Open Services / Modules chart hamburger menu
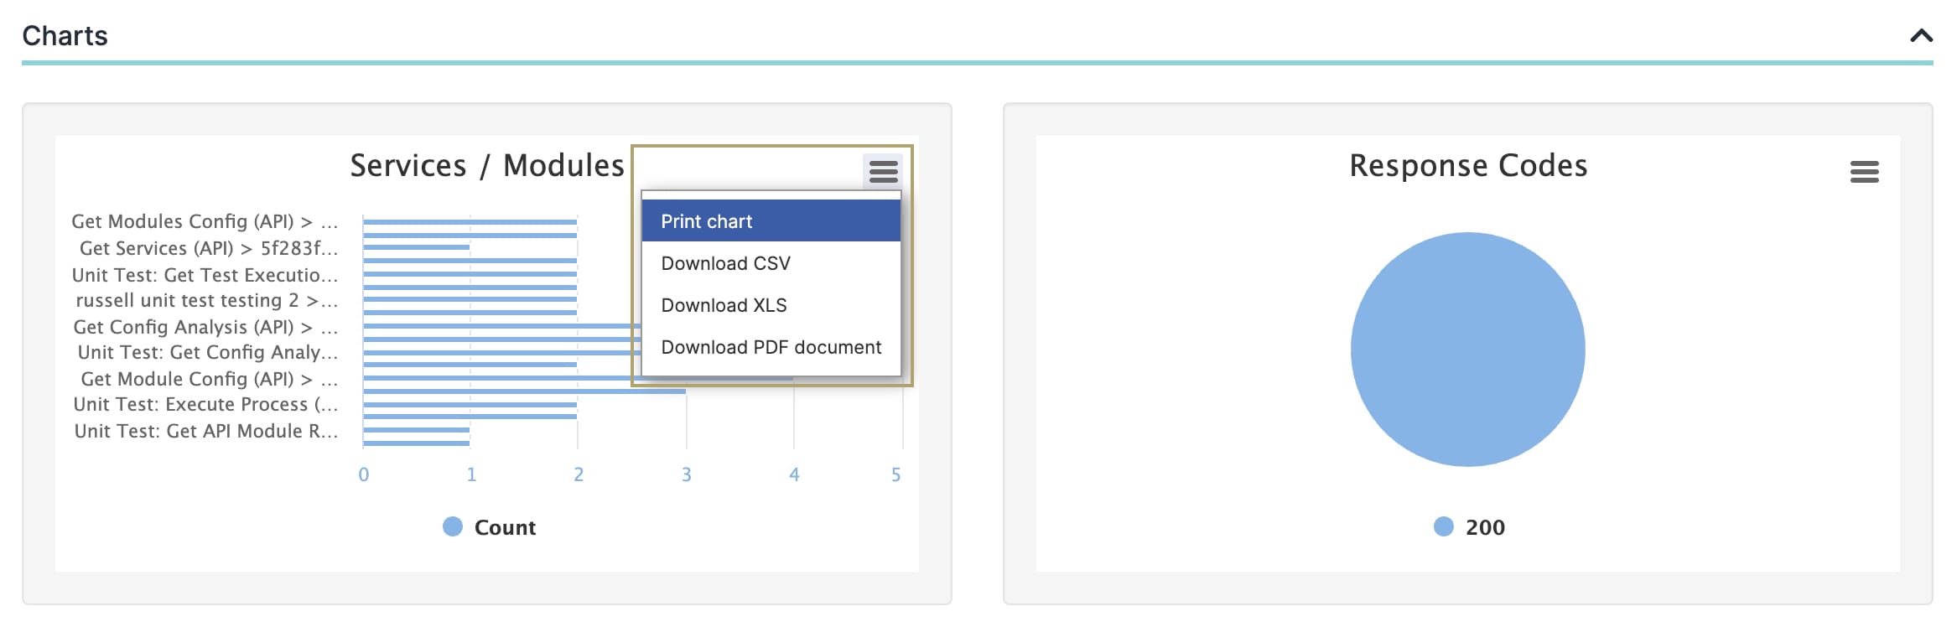The width and height of the screenshot is (1957, 627). tap(883, 172)
